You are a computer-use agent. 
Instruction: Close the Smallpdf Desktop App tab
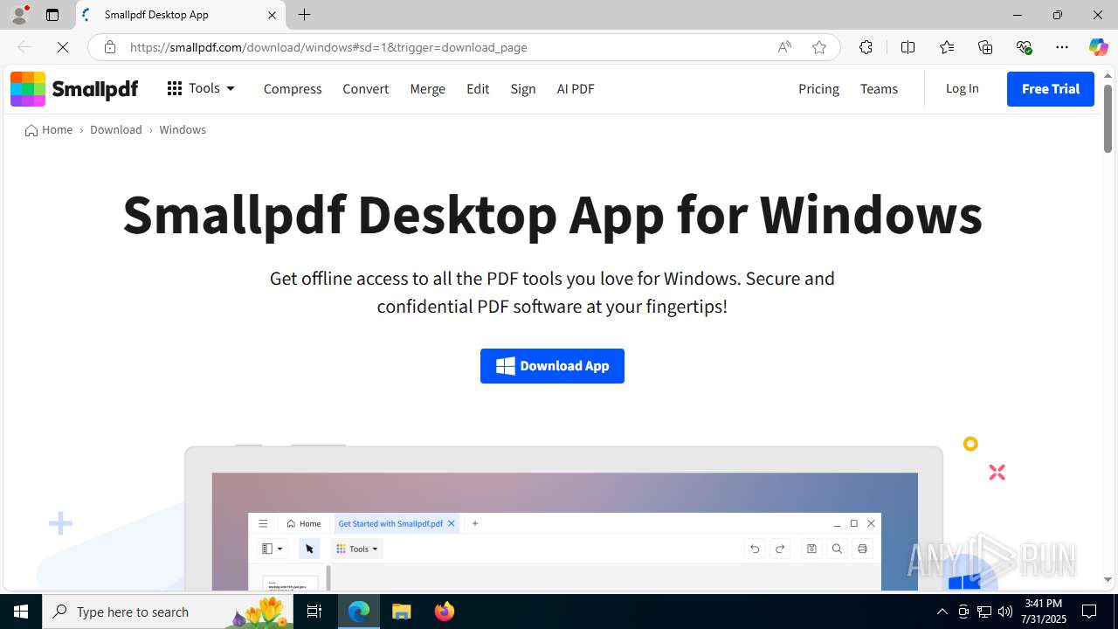pos(272,15)
